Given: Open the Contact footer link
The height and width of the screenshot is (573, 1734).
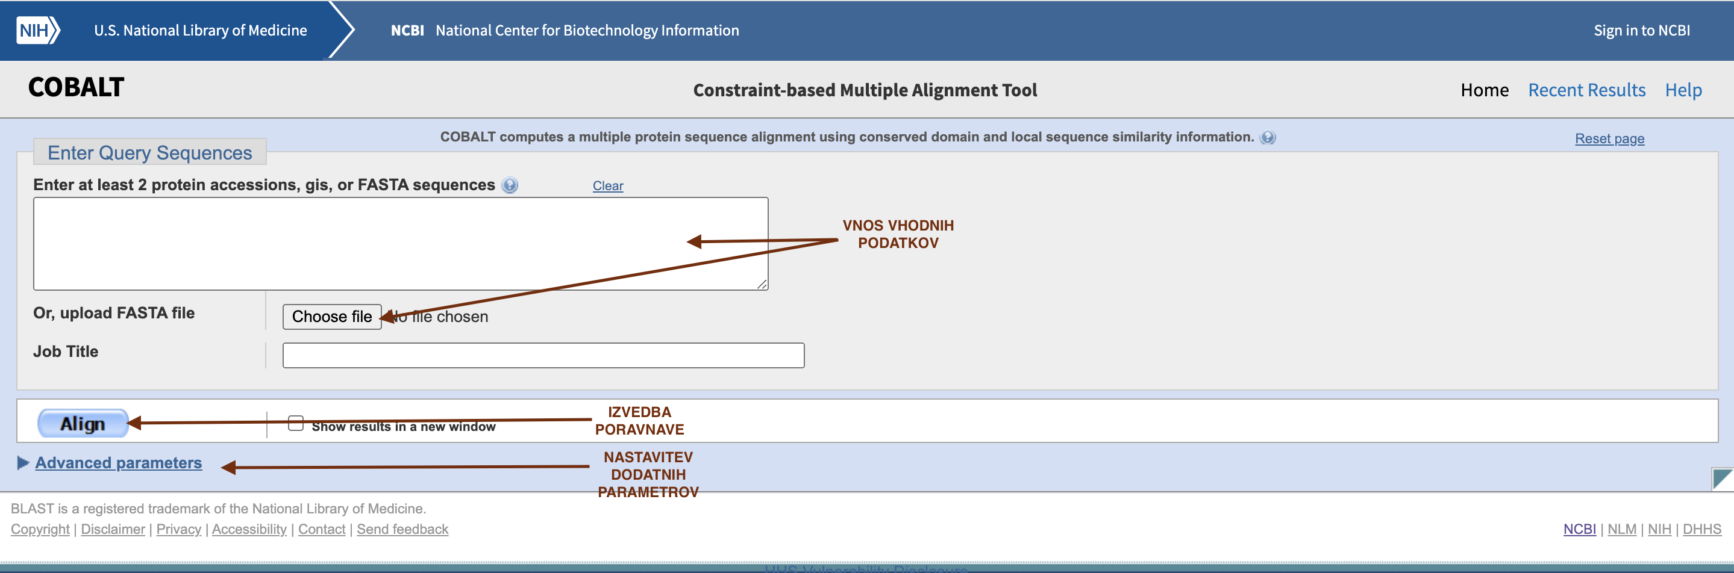Looking at the screenshot, I should [322, 529].
